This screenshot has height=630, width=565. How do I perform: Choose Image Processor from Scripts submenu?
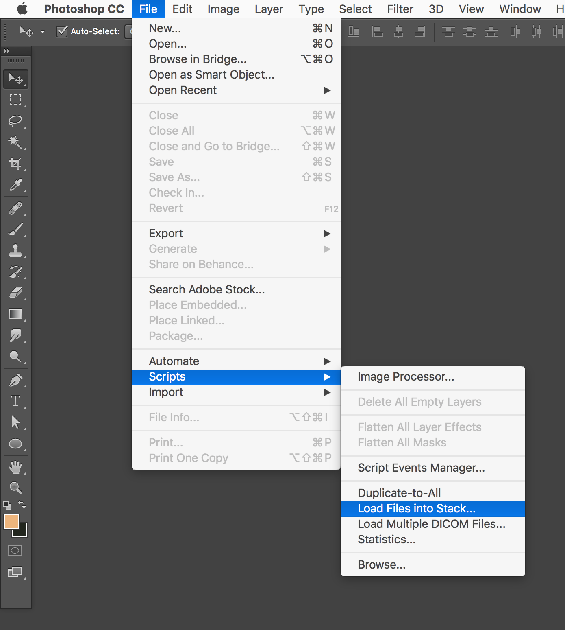tap(406, 377)
